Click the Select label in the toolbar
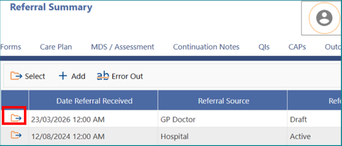The image size is (342, 146). (x=35, y=76)
